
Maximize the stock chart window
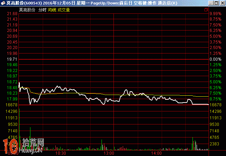click(216, 3)
